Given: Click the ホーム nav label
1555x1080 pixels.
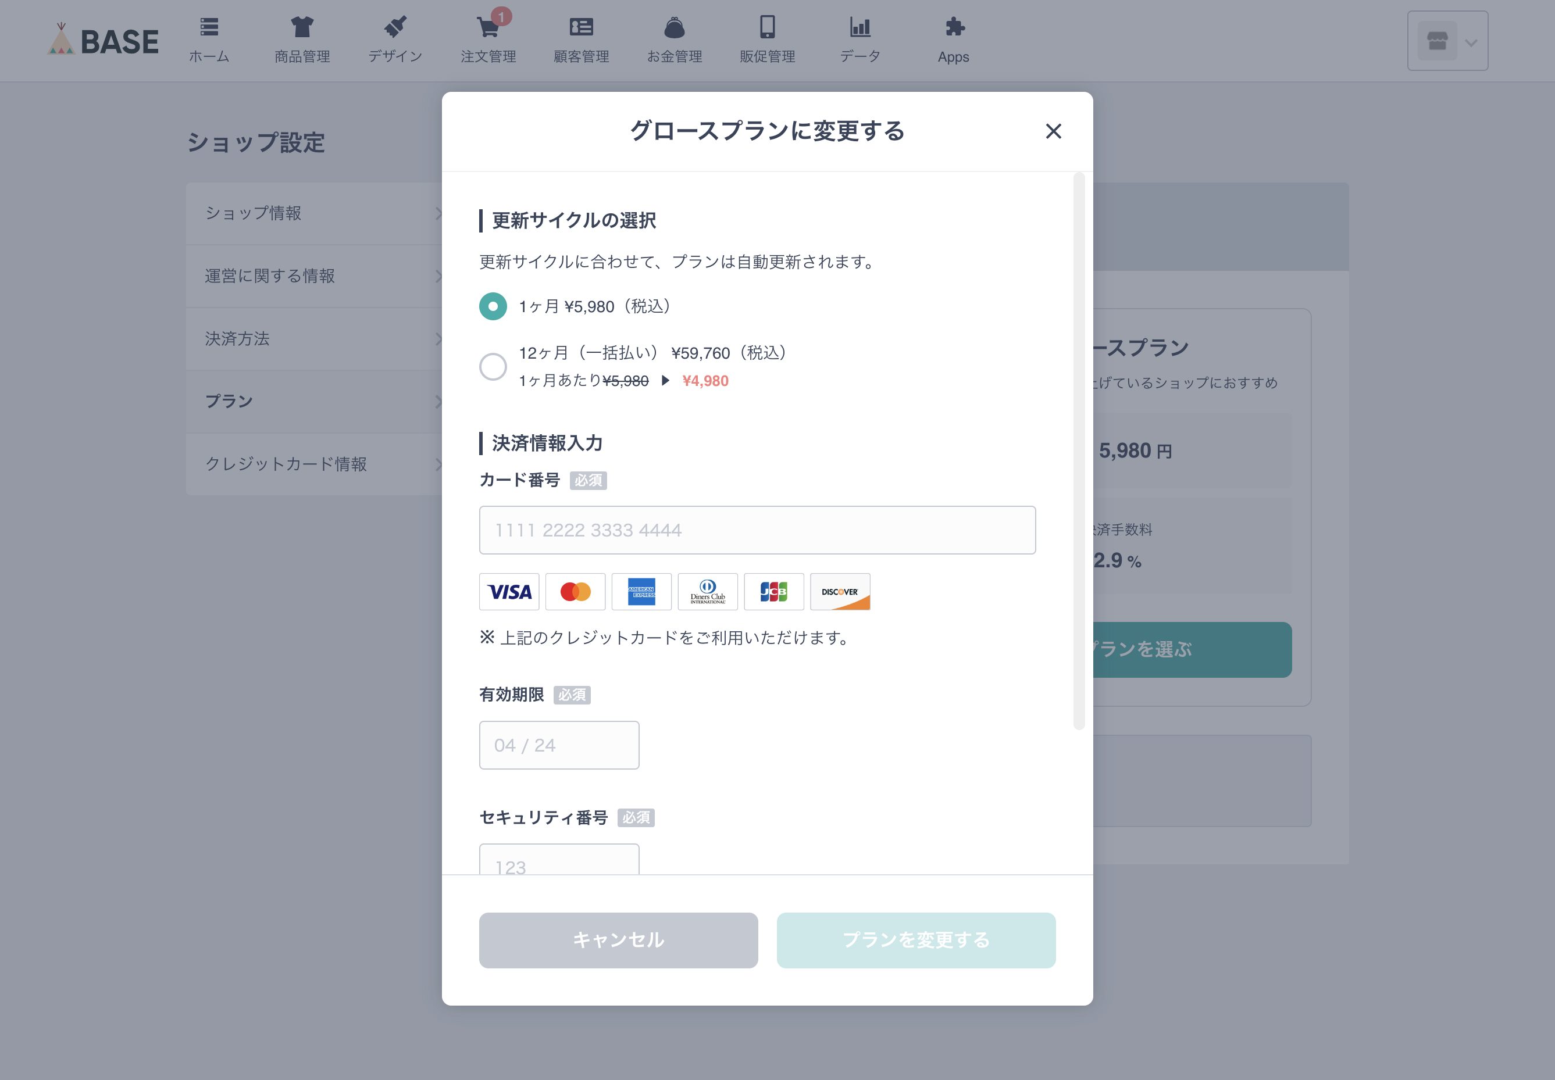Looking at the screenshot, I should 209,57.
